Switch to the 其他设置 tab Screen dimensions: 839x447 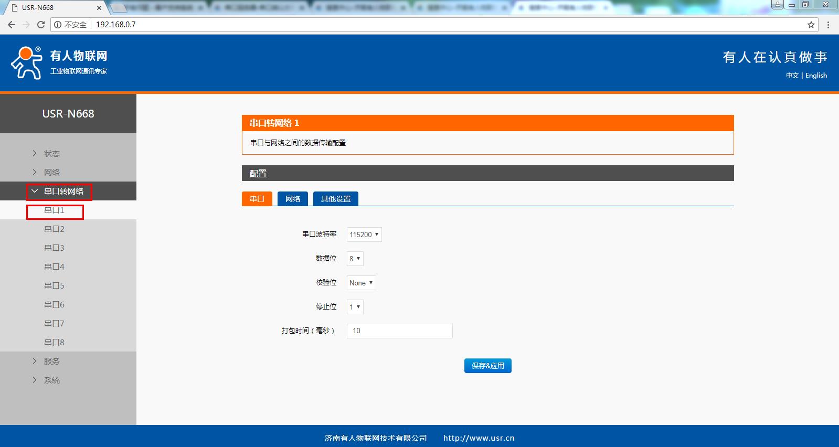pos(335,199)
